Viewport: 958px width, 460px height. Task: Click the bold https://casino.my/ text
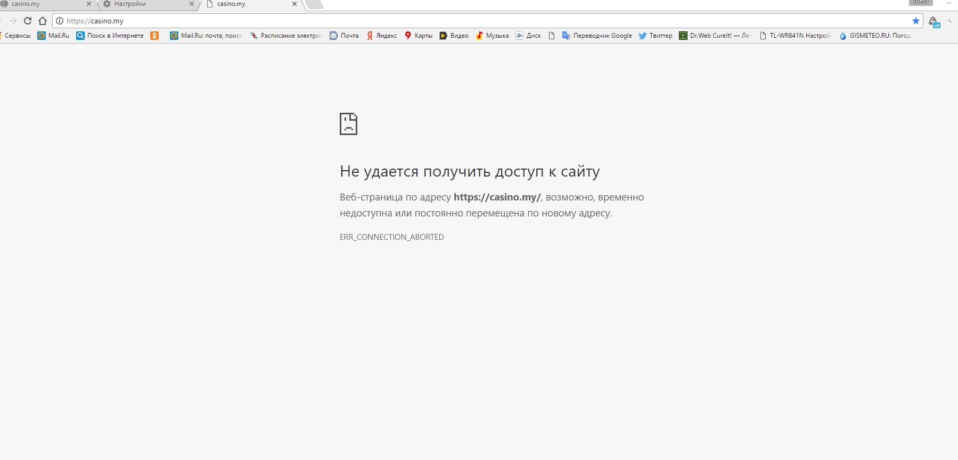pos(497,197)
